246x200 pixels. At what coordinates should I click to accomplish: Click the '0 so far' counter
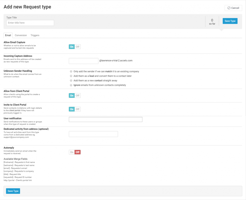tap(212, 21)
